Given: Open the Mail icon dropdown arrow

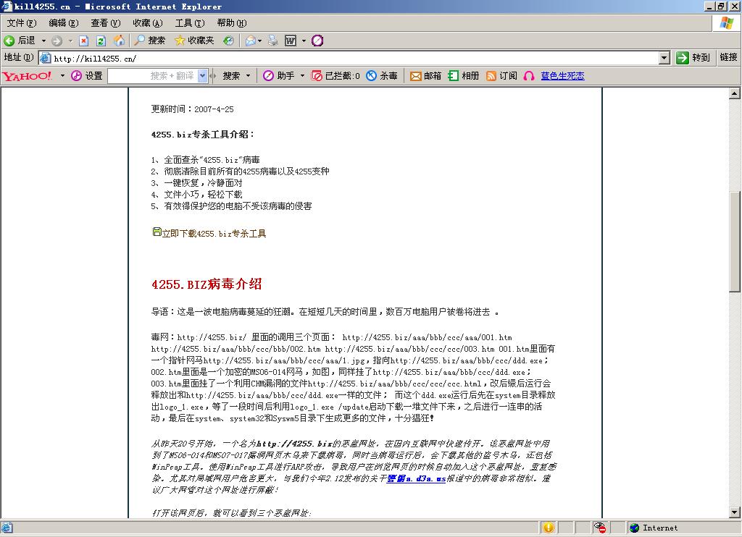Looking at the screenshot, I should coord(260,41).
